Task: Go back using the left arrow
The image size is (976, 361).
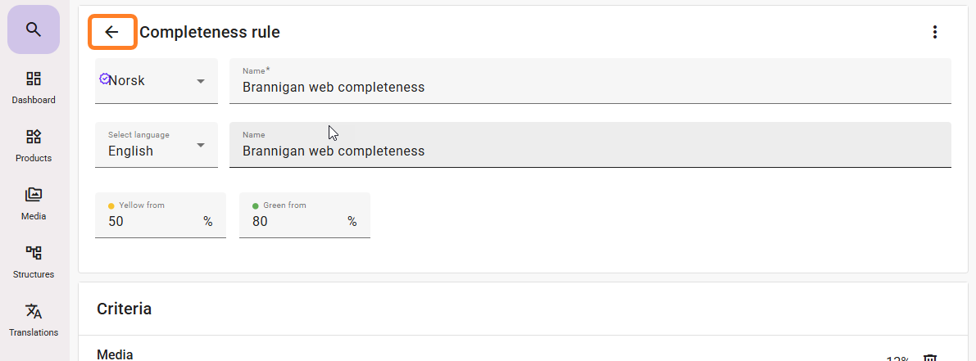Action: tap(112, 32)
